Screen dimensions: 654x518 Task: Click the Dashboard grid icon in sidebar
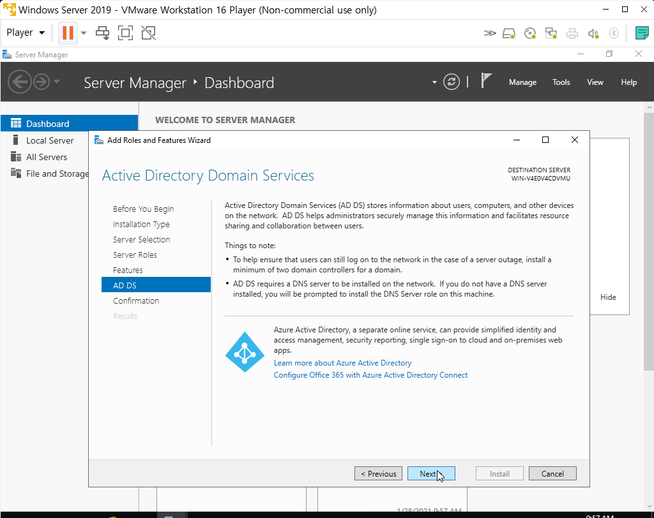click(16, 123)
